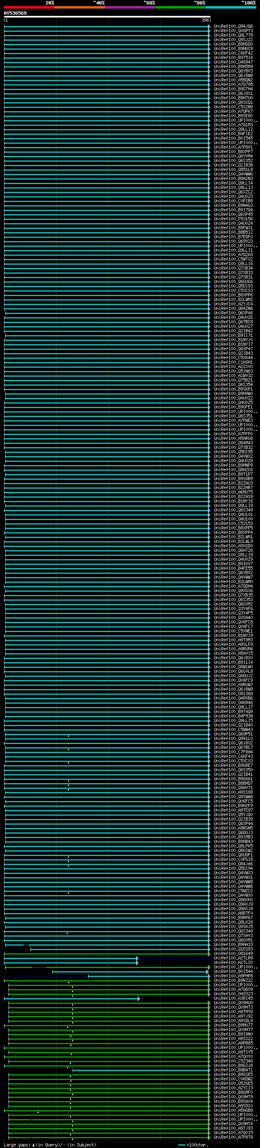Select hit UniRef100_B4FIE2
This screenshot has width=260, height=1148.
coord(233,134)
